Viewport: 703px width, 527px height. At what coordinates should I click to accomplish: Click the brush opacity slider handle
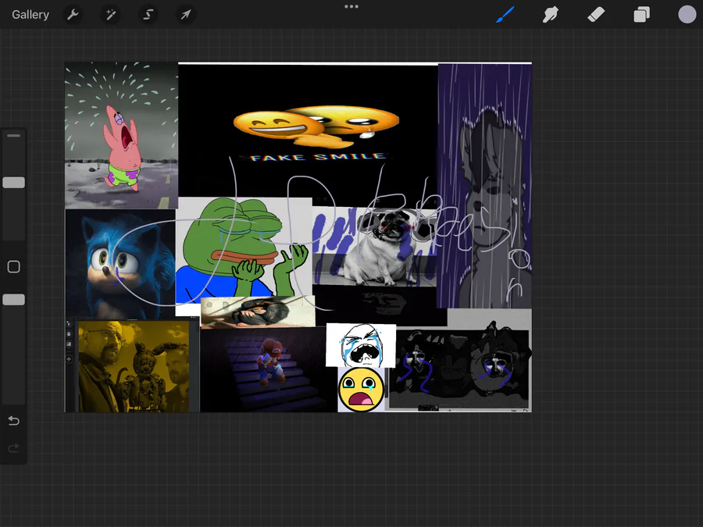[x=14, y=300]
